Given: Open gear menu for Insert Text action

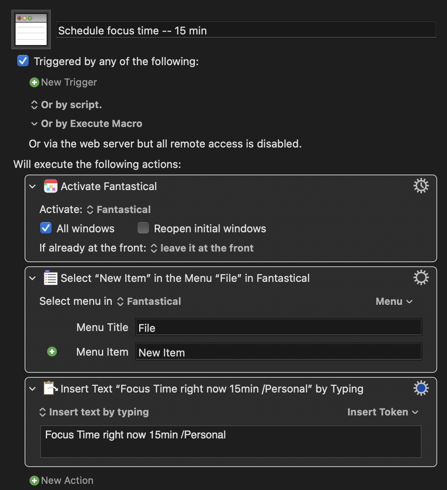Looking at the screenshot, I should tap(421, 388).
